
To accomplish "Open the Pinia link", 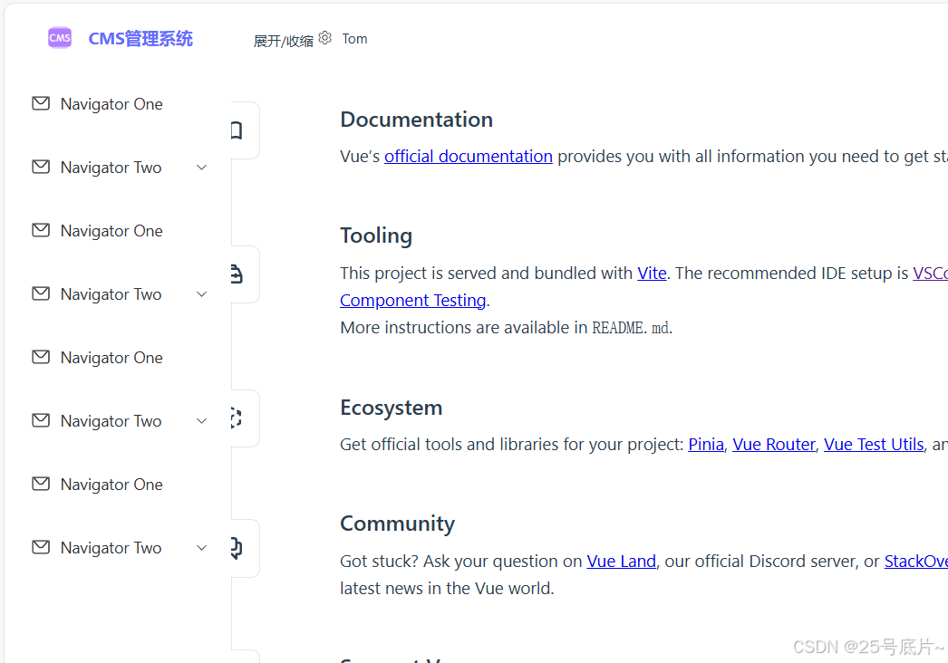I will (706, 445).
